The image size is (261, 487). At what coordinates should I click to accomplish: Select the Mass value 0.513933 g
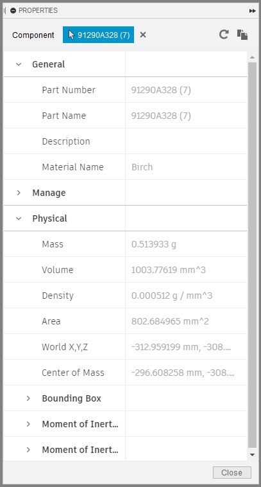(x=154, y=244)
